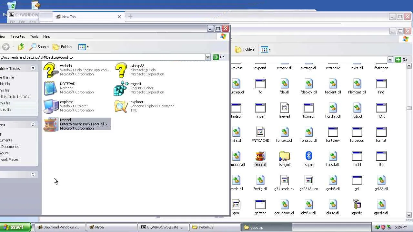This screenshot has width=413, height=232.
Task: Select the winhlp32 file icon
Action: [x=121, y=70]
